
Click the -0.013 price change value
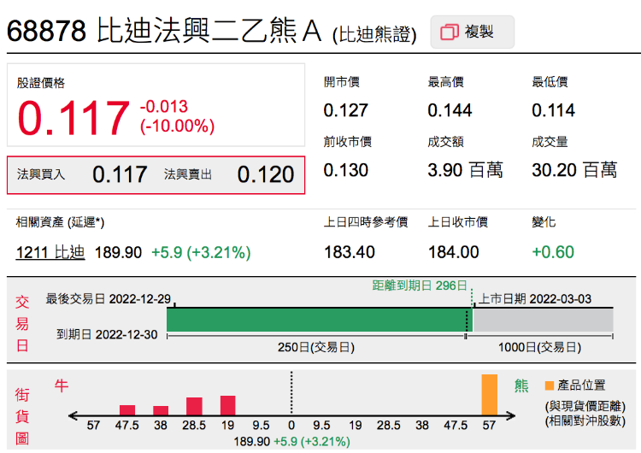164,107
